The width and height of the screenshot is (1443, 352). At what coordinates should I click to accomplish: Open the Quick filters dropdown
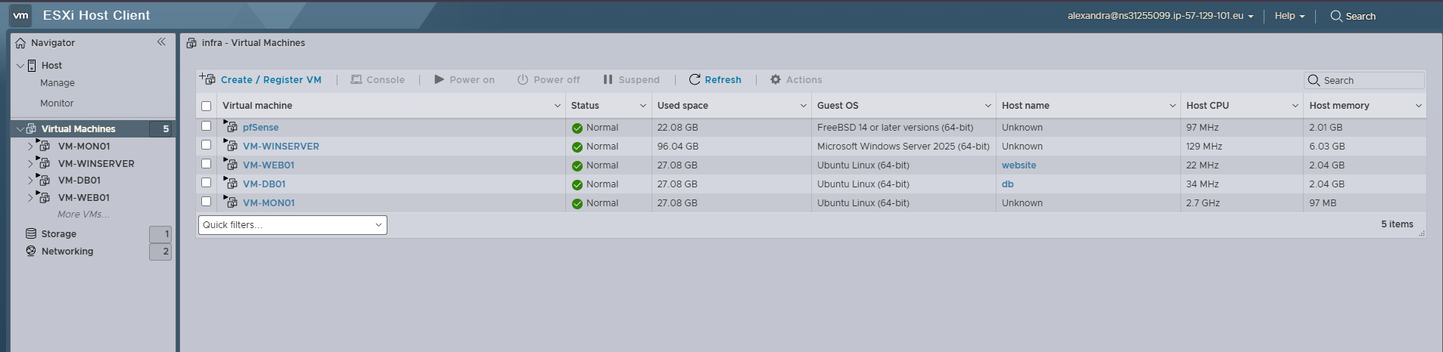(292, 225)
